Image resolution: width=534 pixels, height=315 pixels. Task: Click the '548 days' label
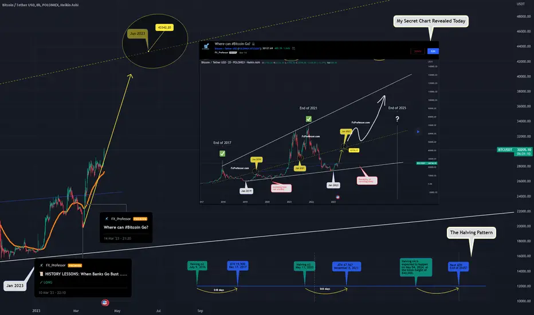219,290
